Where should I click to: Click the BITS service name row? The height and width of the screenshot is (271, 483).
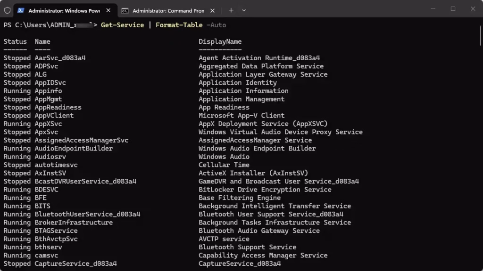click(42, 206)
